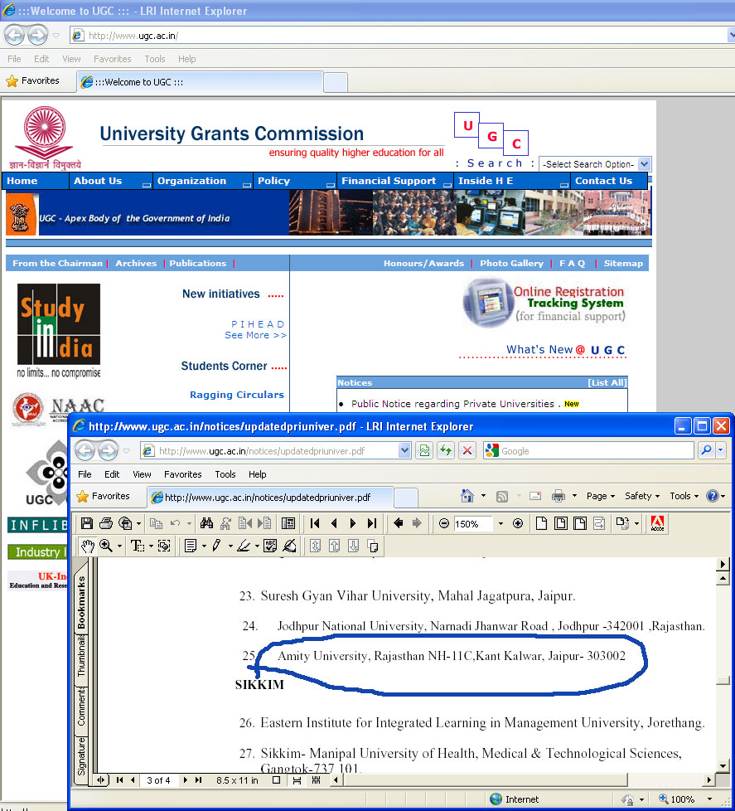The height and width of the screenshot is (811, 735).
Task: Open Public Notice regarding Private Universities
Action: coord(452,404)
